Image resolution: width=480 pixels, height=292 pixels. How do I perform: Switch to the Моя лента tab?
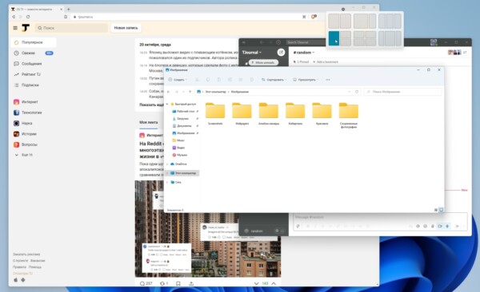click(149, 122)
